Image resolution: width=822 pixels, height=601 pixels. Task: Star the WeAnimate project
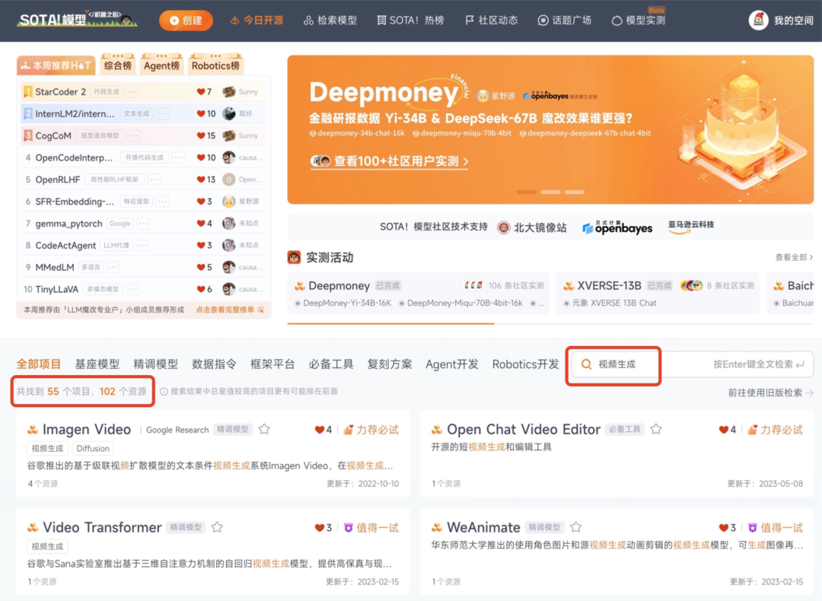pyautogui.click(x=575, y=526)
